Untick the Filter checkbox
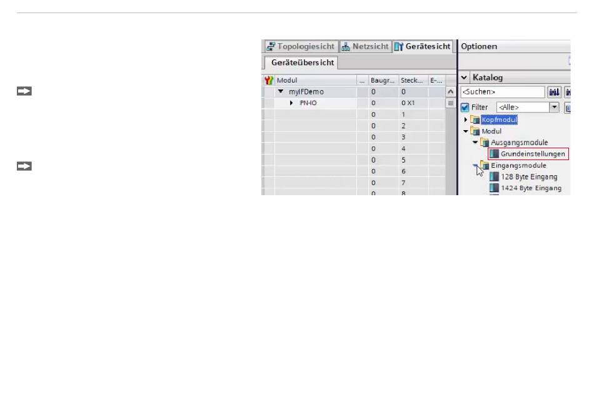594x411 pixels. click(x=465, y=108)
